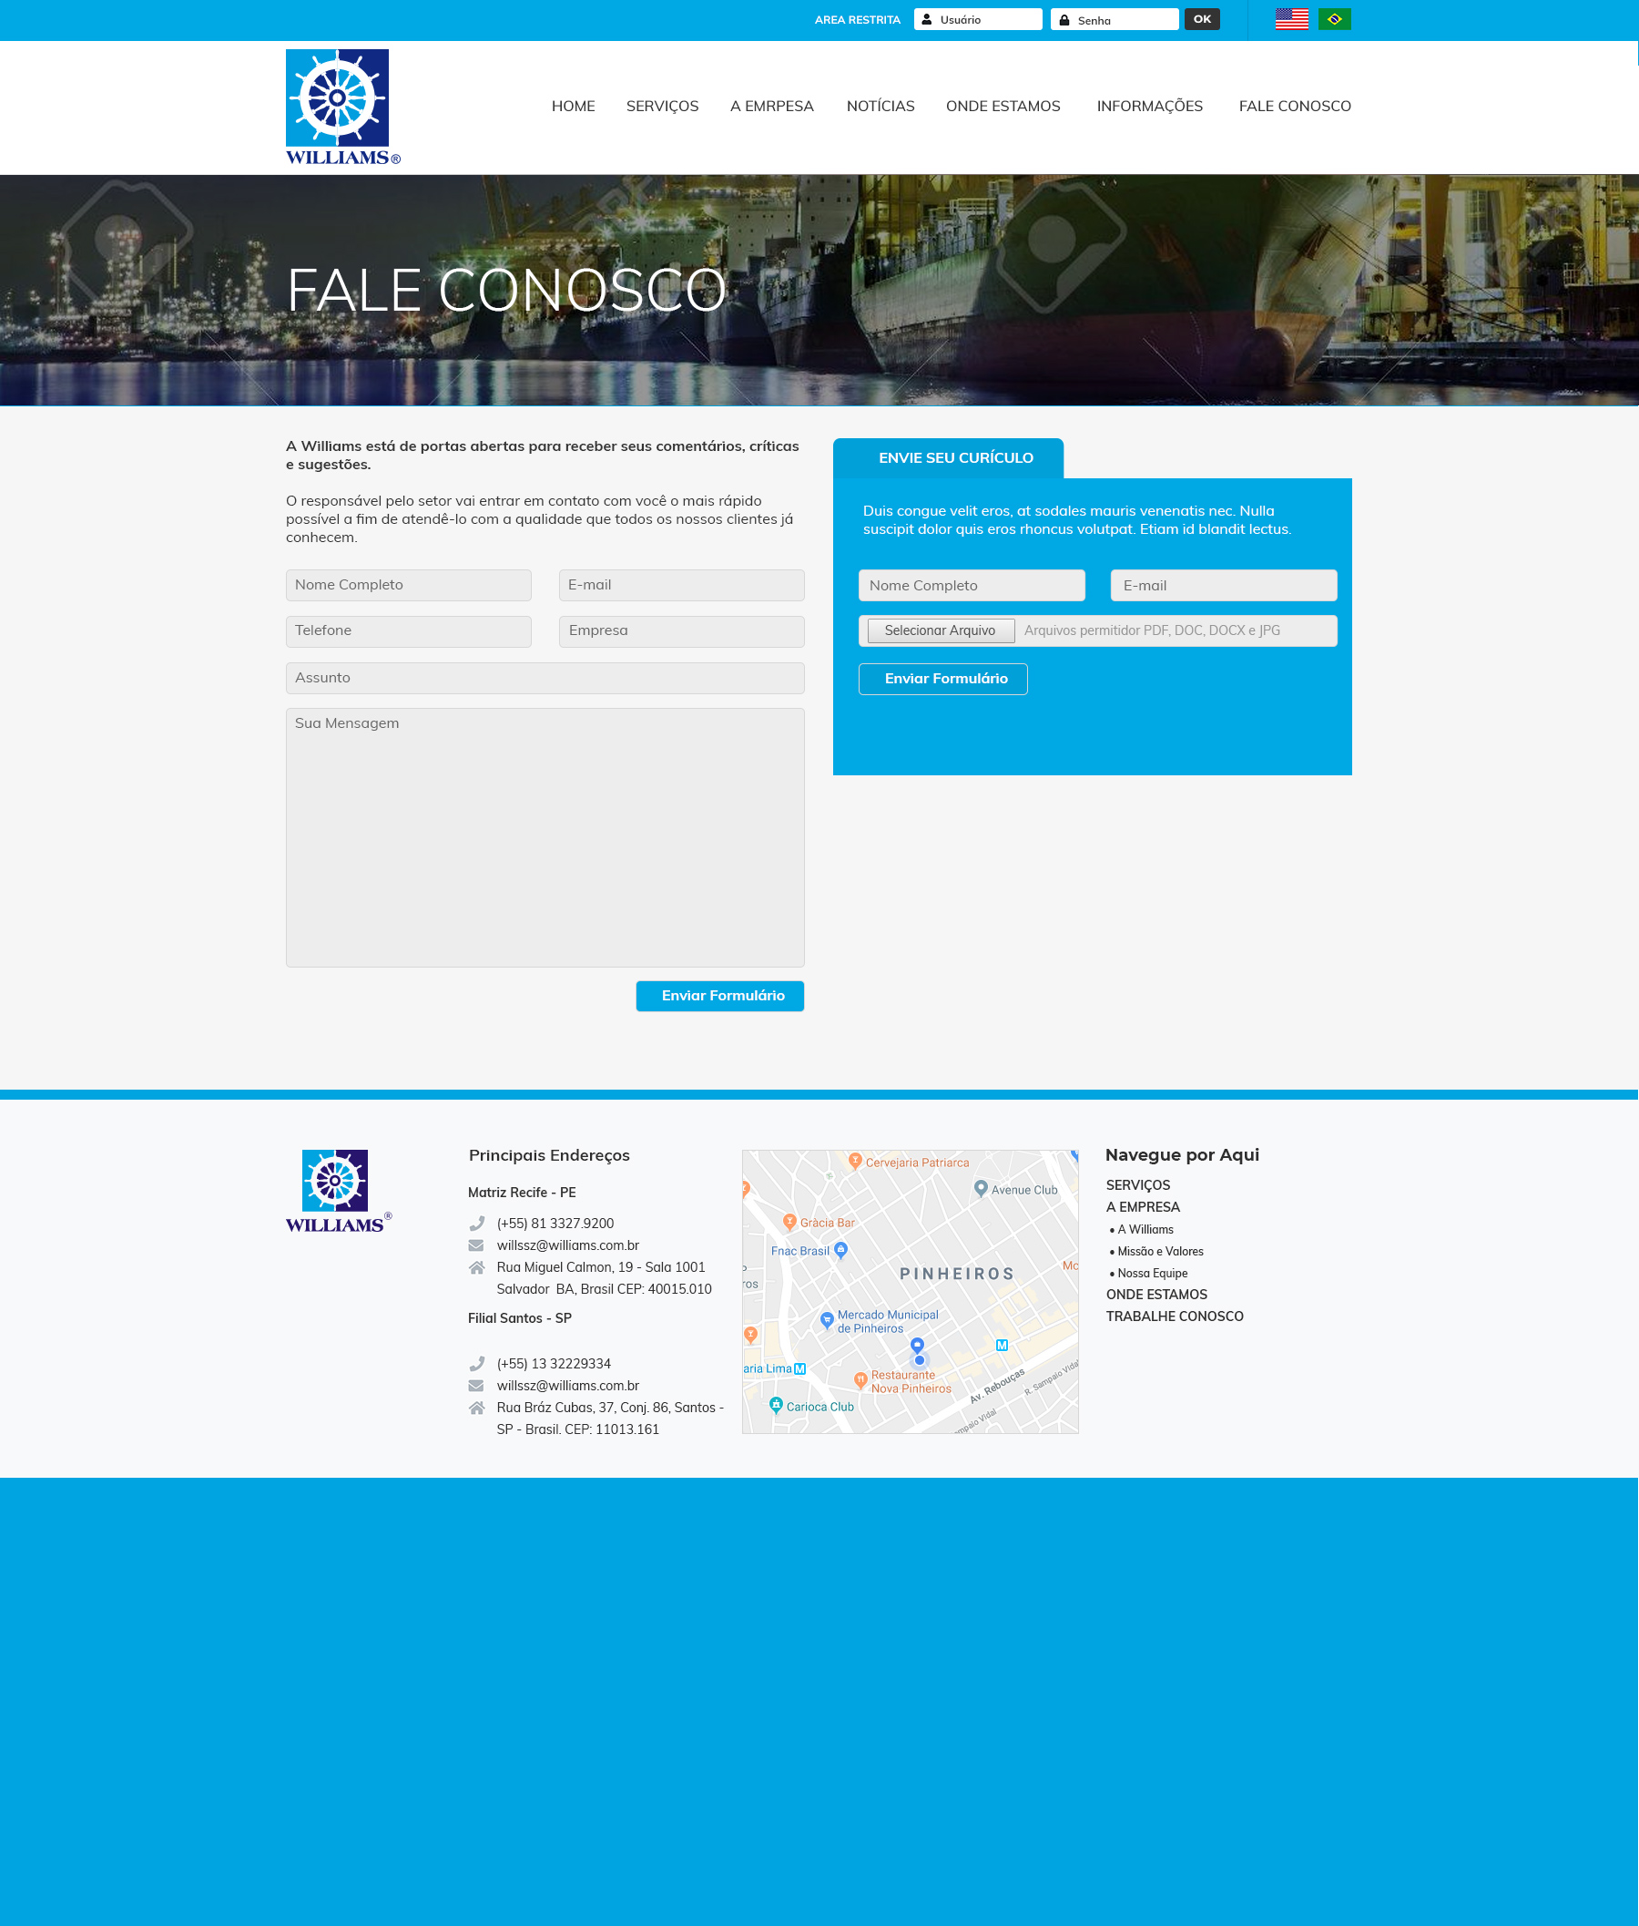Focus the Usuário login field
This screenshot has height=1926, width=1639.
[x=985, y=19]
